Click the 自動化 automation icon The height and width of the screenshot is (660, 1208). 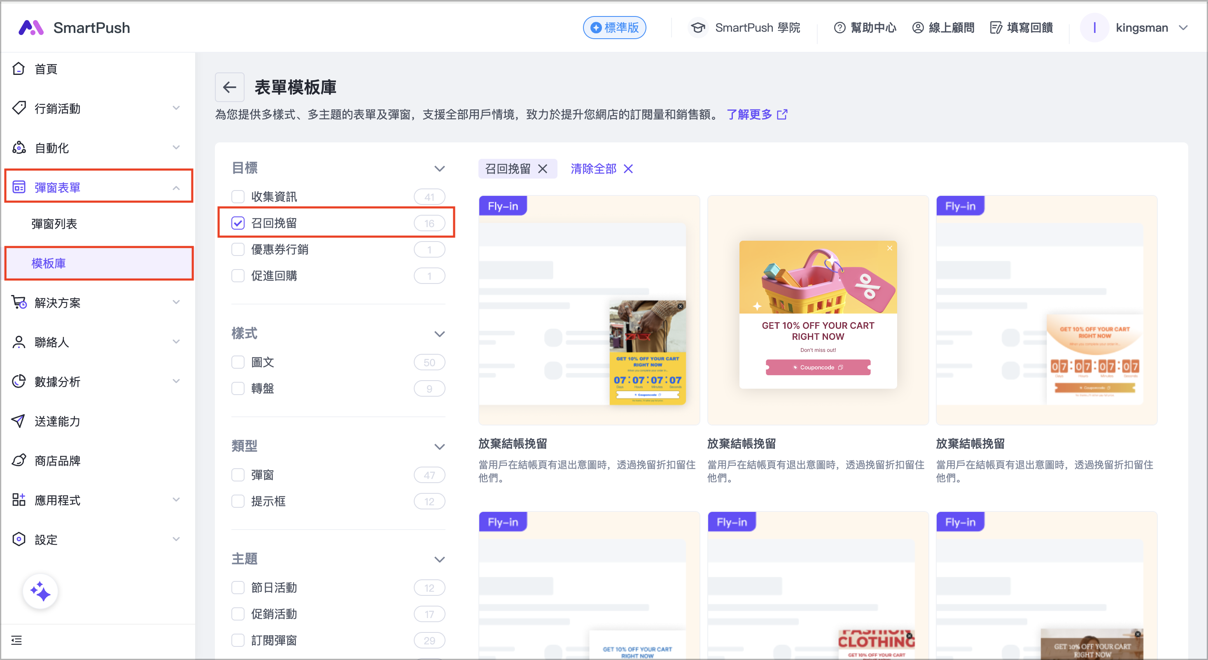(x=19, y=148)
